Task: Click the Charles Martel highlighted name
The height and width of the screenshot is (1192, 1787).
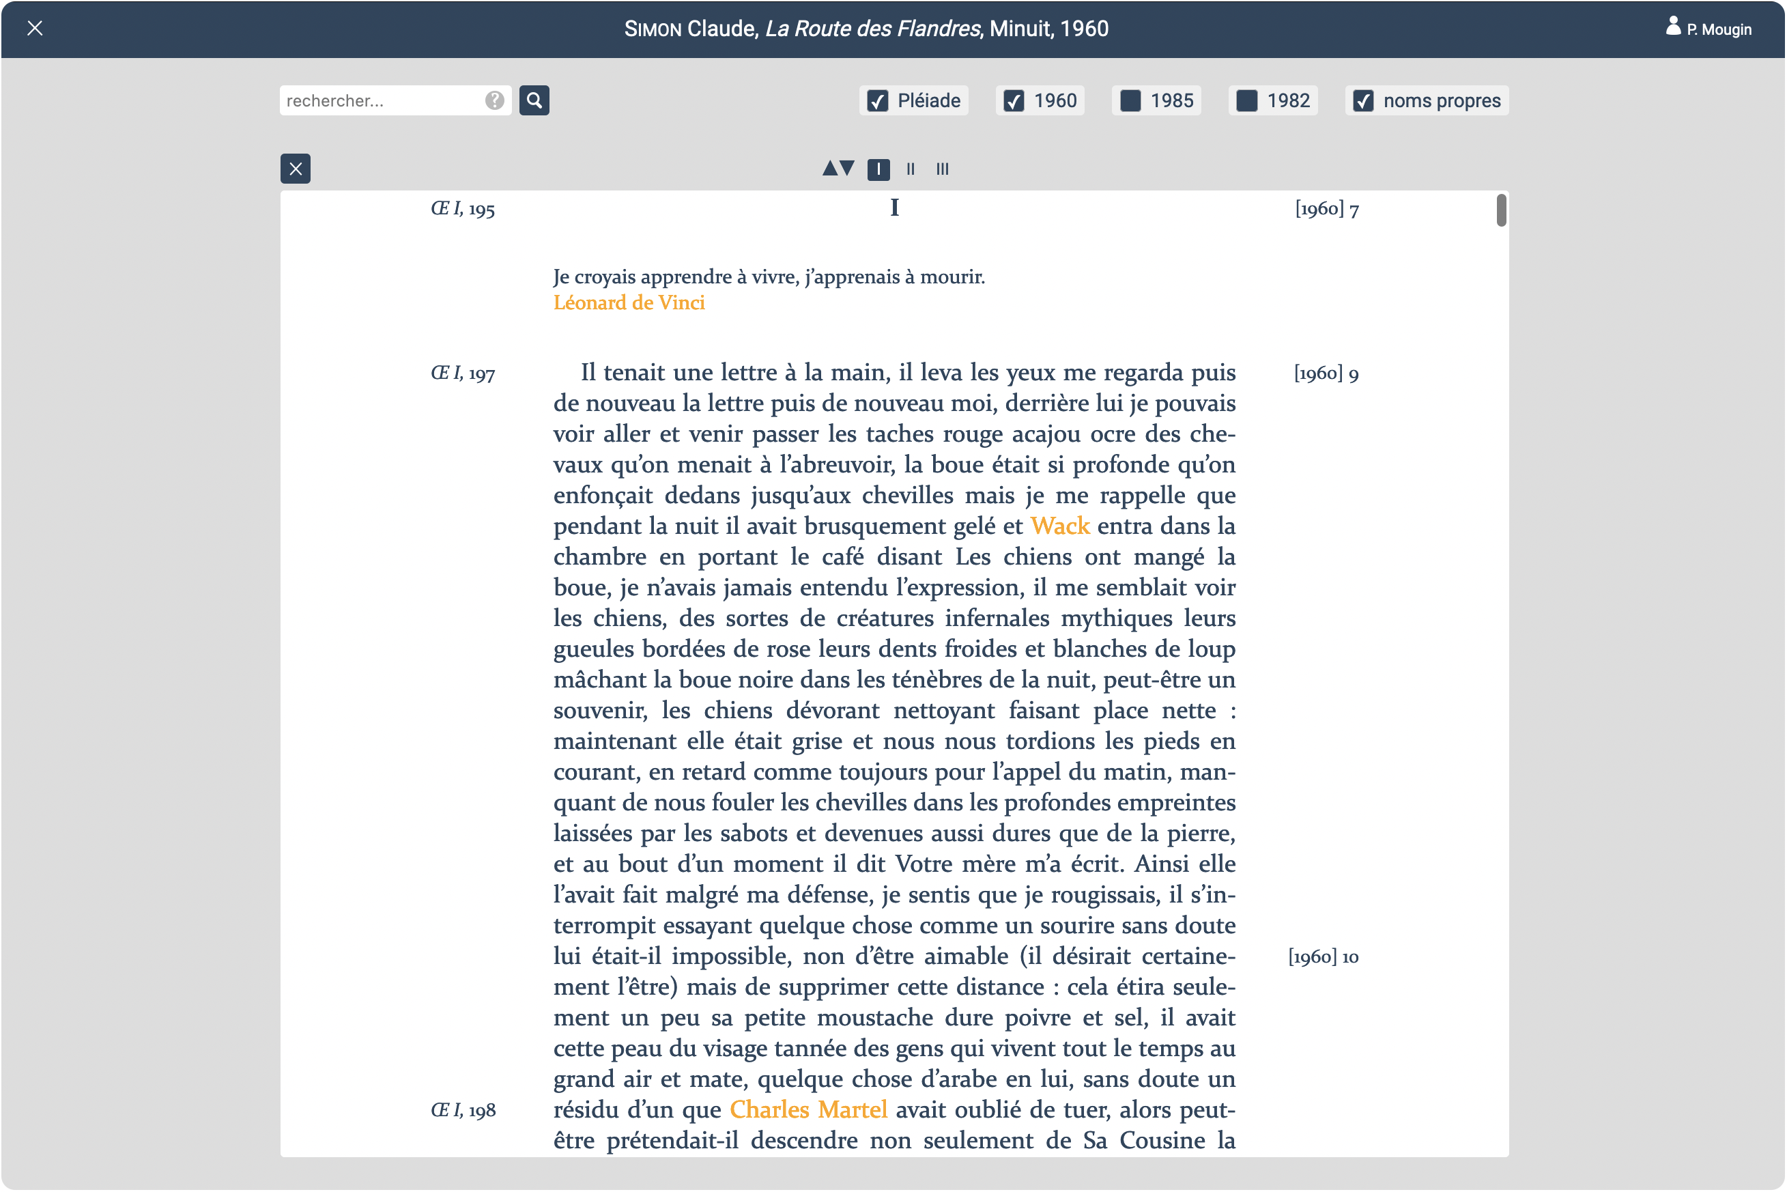Action: tap(808, 1110)
